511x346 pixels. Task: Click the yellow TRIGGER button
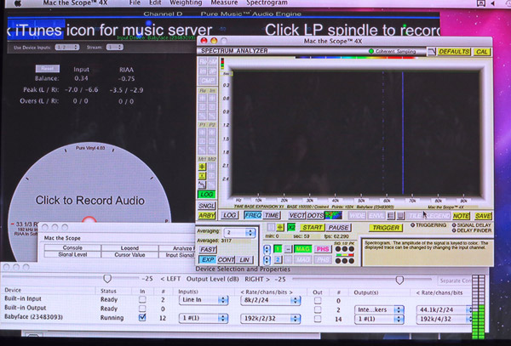tap(386, 228)
